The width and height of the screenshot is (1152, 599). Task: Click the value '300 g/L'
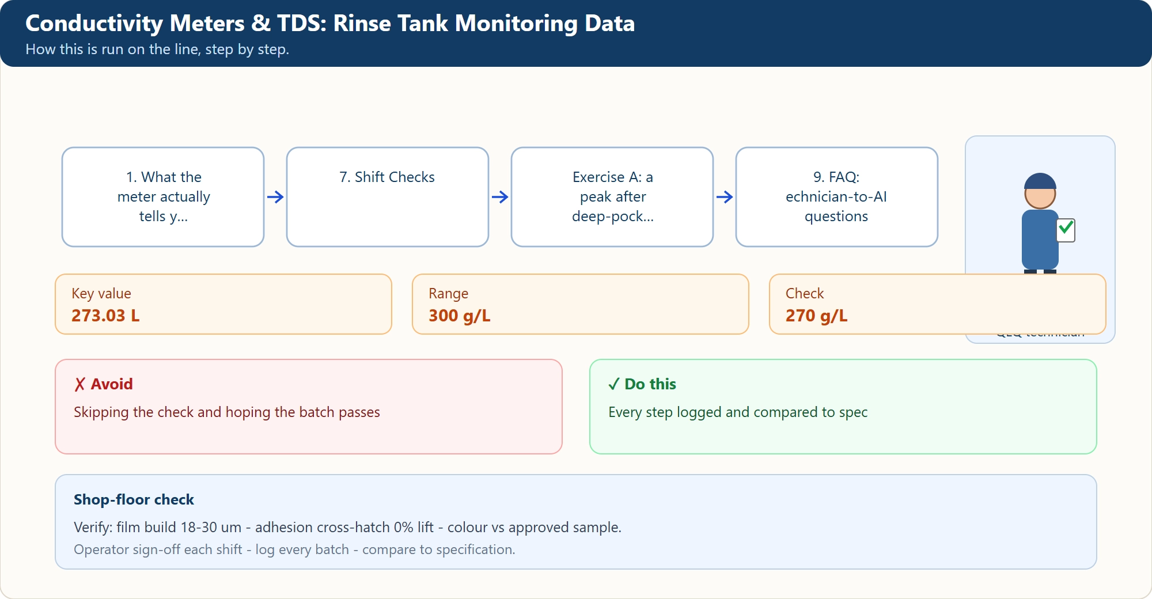[x=460, y=316]
